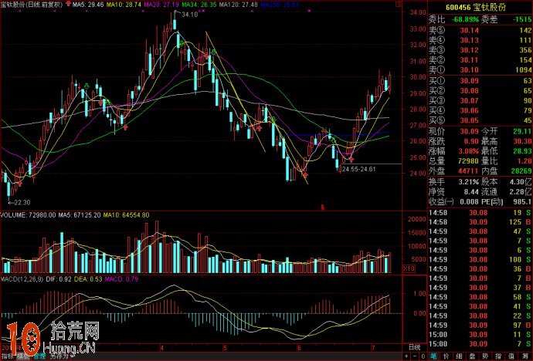Image resolution: width=533 pixels, height=361 pixels.
Task: Click the 14:59 trade row with volume 97
Action: coord(480,325)
